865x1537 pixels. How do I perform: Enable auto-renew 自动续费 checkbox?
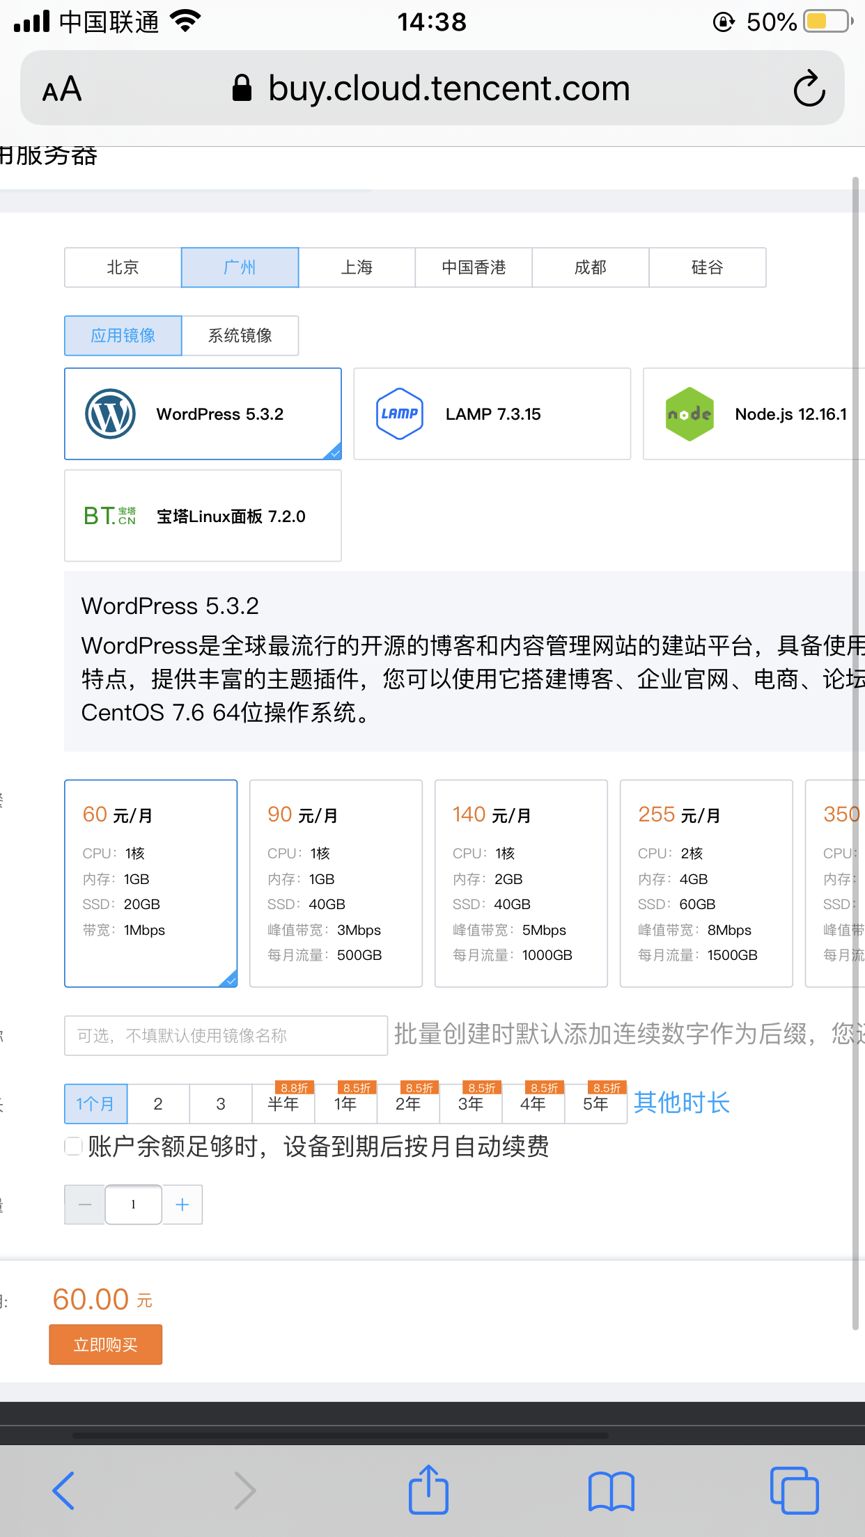coord(73,1146)
